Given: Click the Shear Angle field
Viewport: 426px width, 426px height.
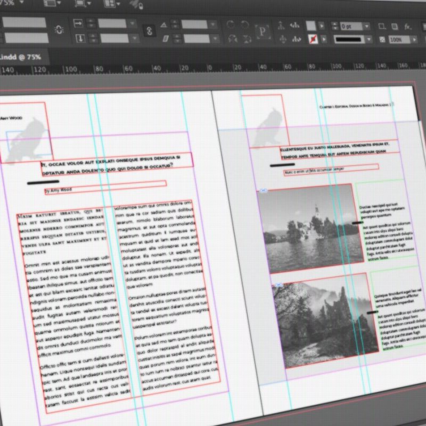Looking at the screenshot, I should 196,38.
